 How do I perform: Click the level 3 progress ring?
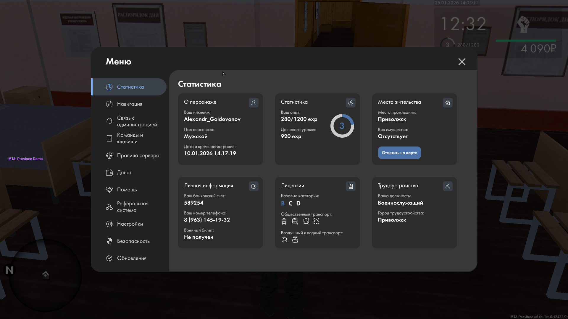click(x=342, y=126)
